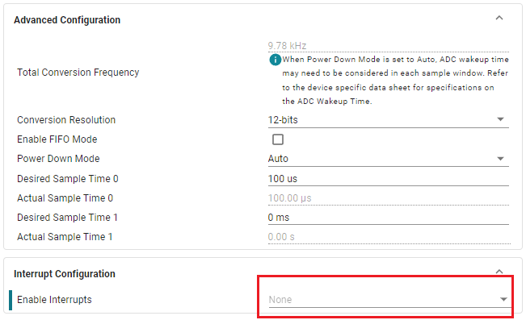Click the Actual Sample Time 1 readout
This screenshot has height=320, width=526.
pos(388,237)
